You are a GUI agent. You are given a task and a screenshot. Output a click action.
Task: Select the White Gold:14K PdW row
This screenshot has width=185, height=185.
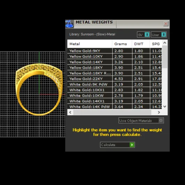[x=114, y=106]
